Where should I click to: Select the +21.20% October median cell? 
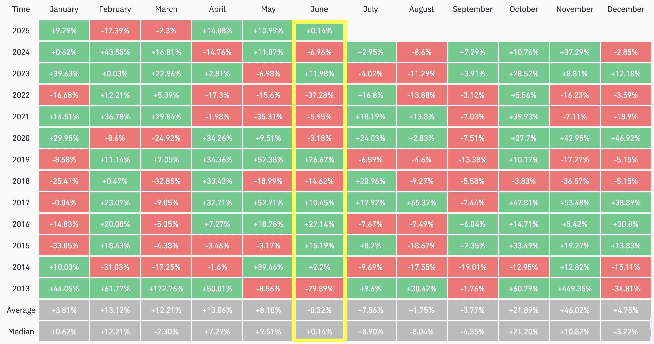point(524,332)
